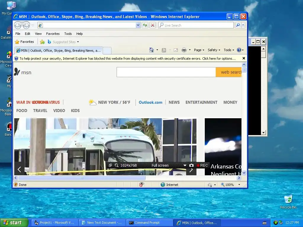Open the Edit menu

[x=28, y=34]
